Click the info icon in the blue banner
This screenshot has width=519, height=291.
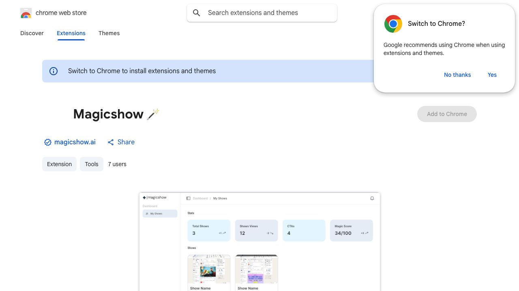(54, 71)
